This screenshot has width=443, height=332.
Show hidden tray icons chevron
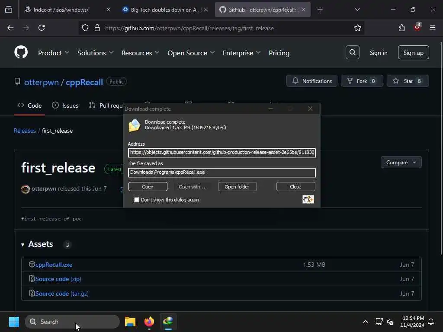[365, 322]
